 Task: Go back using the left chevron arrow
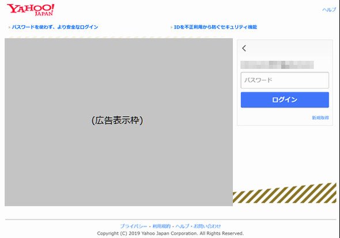pyautogui.click(x=244, y=48)
